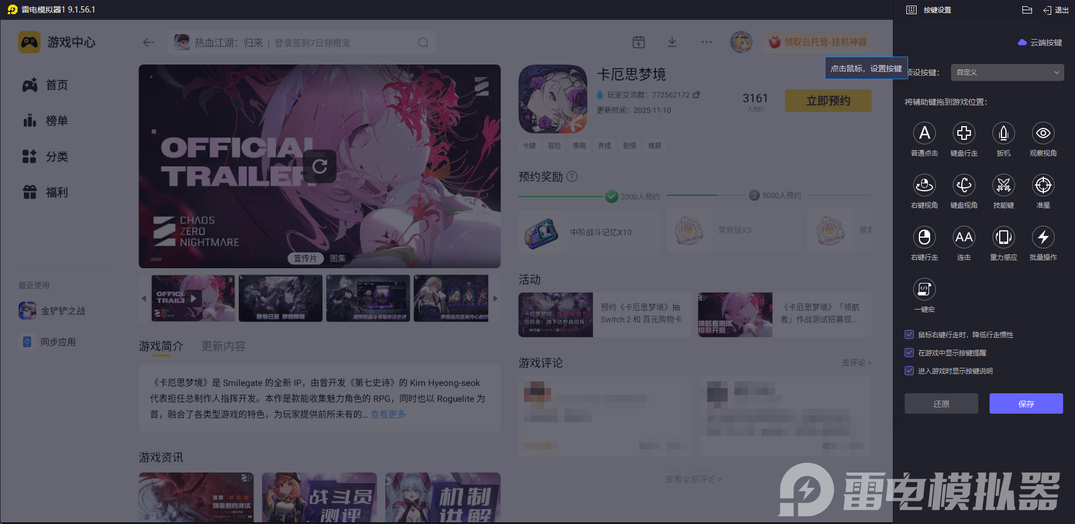Toggle 鼠标右键行走时降低行走惯性 checkbox
Viewport: 1075px width, 524px height.
pos(909,334)
